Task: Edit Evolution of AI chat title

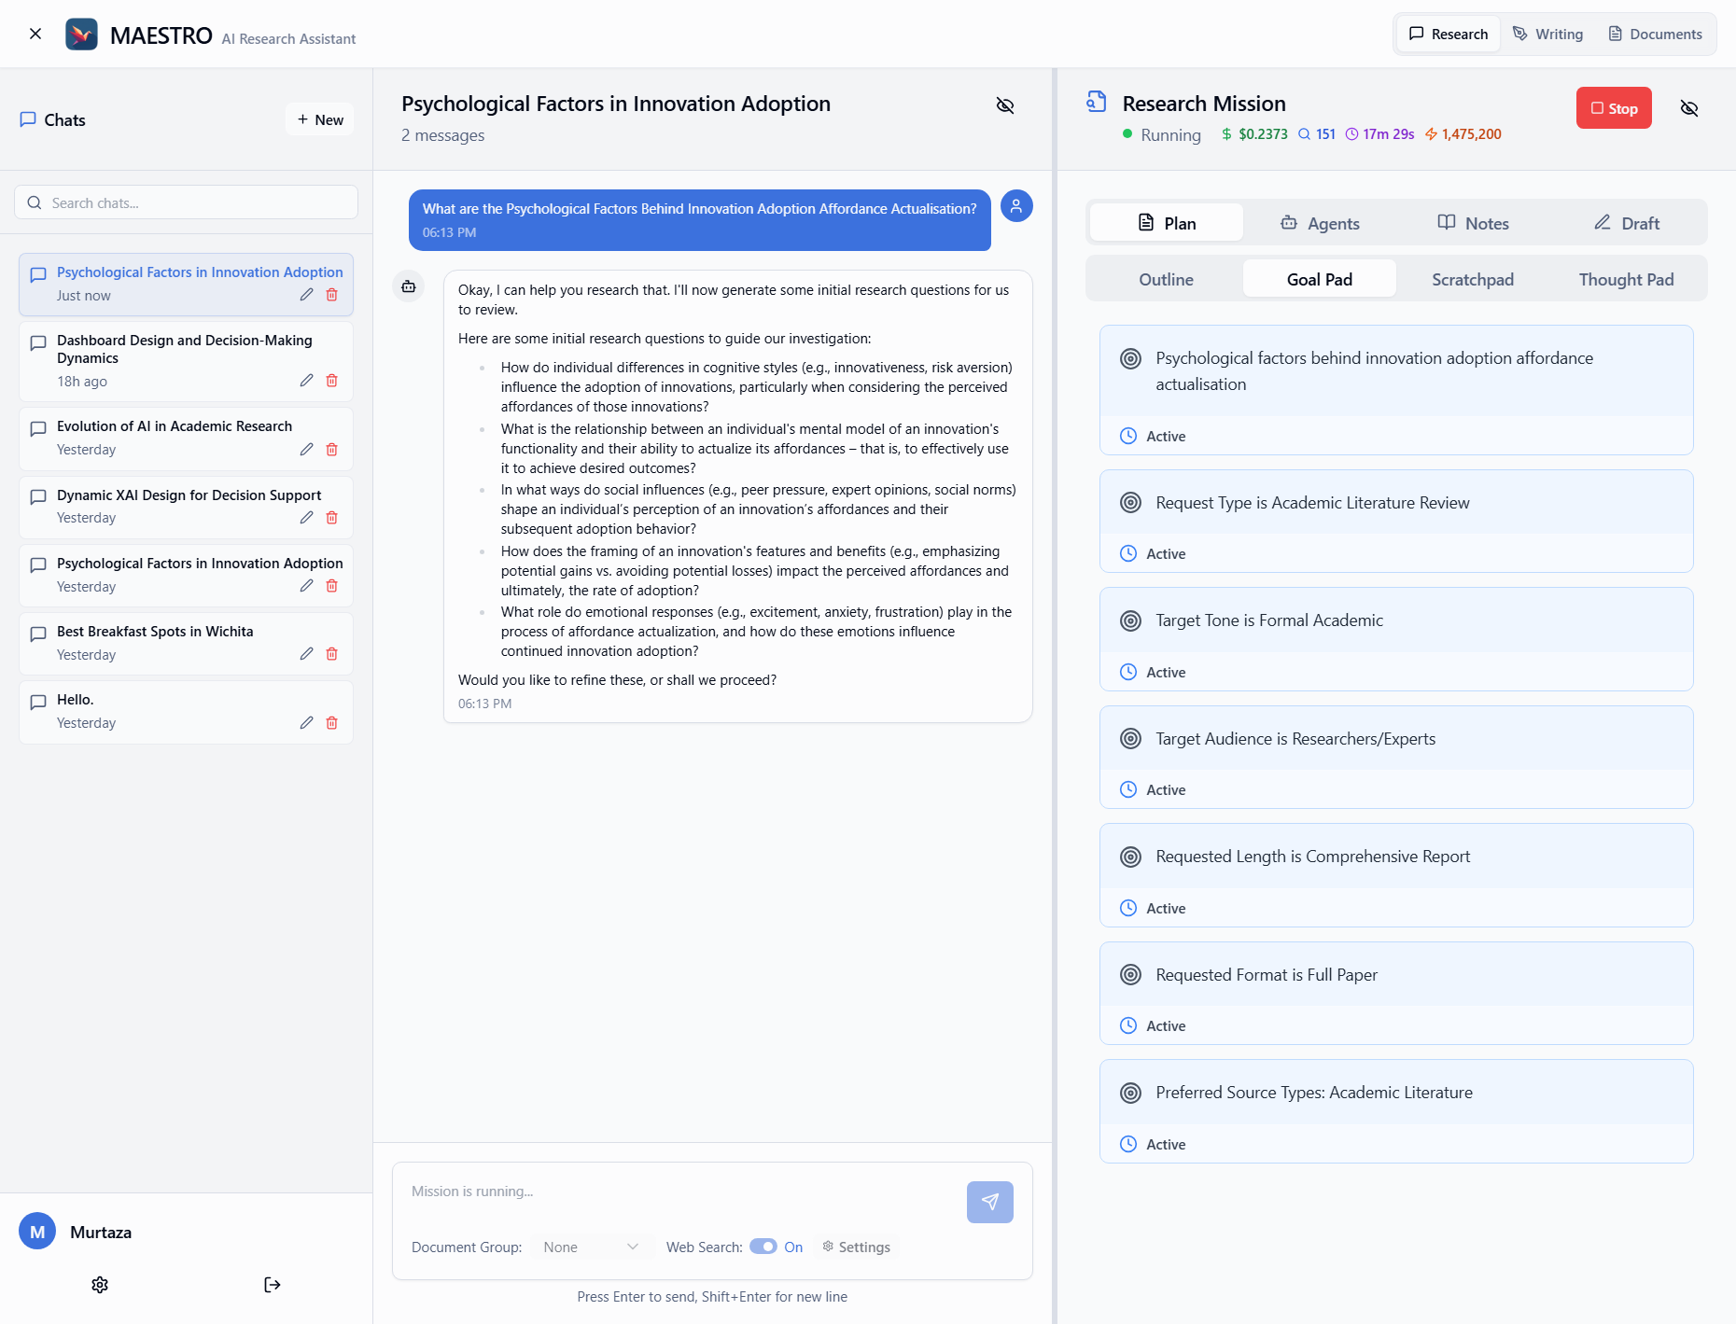Action: pos(306,450)
